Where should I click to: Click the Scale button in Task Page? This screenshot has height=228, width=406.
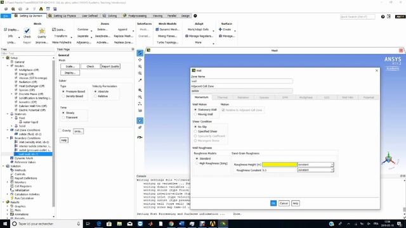[70, 66]
